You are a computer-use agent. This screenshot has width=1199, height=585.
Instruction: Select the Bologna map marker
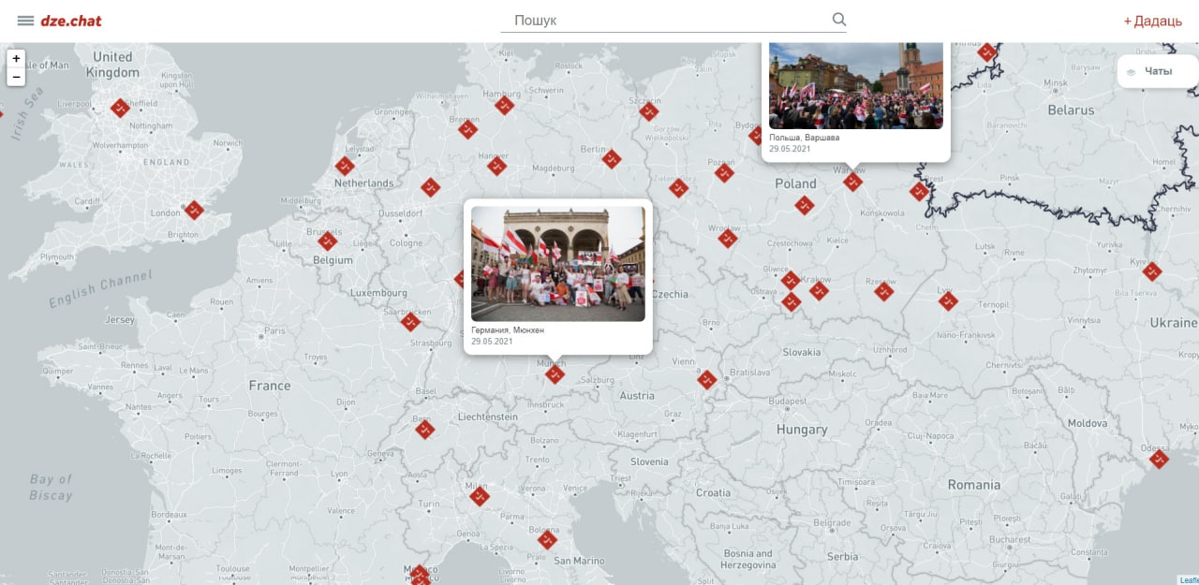pos(548,539)
